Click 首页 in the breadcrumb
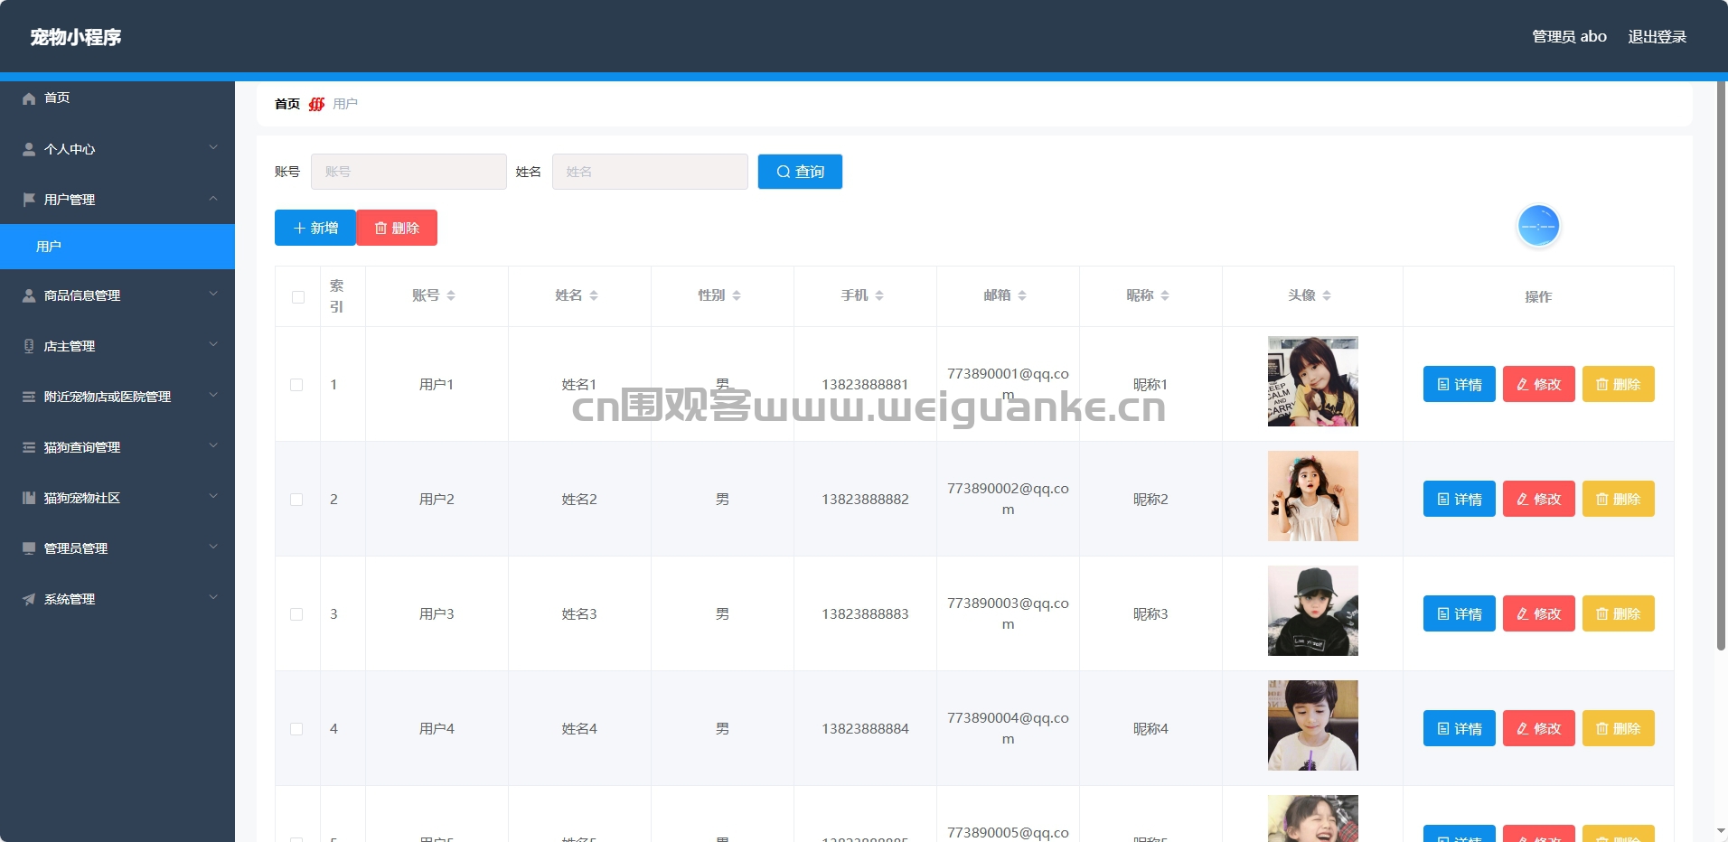Image resolution: width=1728 pixels, height=842 pixels. click(x=287, y=104)
